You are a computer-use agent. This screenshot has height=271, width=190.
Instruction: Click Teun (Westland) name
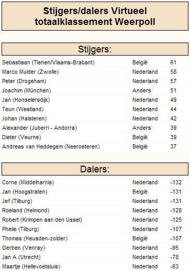(23, 109)
